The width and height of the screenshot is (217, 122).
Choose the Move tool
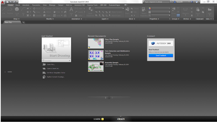37,8
